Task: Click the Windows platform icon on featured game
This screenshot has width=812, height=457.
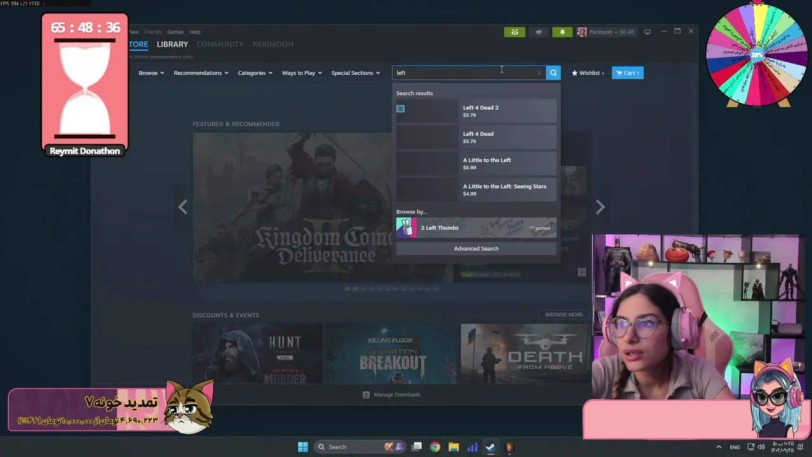Action: [x=582, y=272]
